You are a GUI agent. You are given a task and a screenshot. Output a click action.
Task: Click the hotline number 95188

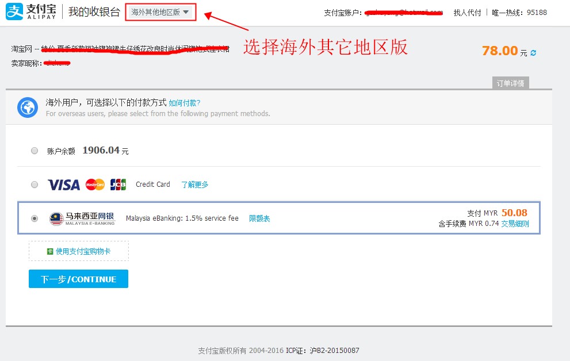point(537,12)
